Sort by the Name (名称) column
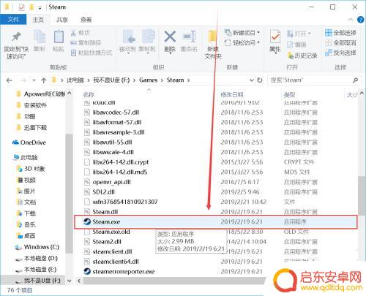 point(89,94)
